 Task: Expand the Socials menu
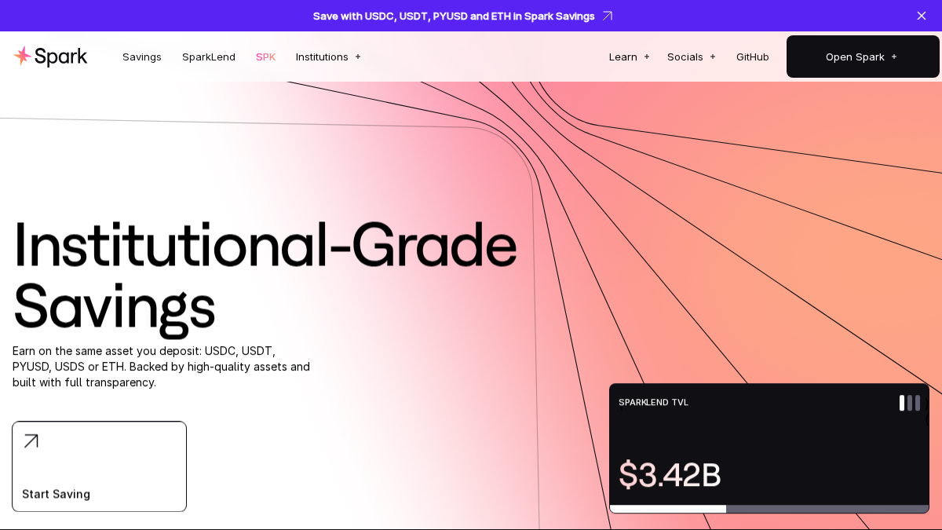pyautogui.click(x=692, y=57)
